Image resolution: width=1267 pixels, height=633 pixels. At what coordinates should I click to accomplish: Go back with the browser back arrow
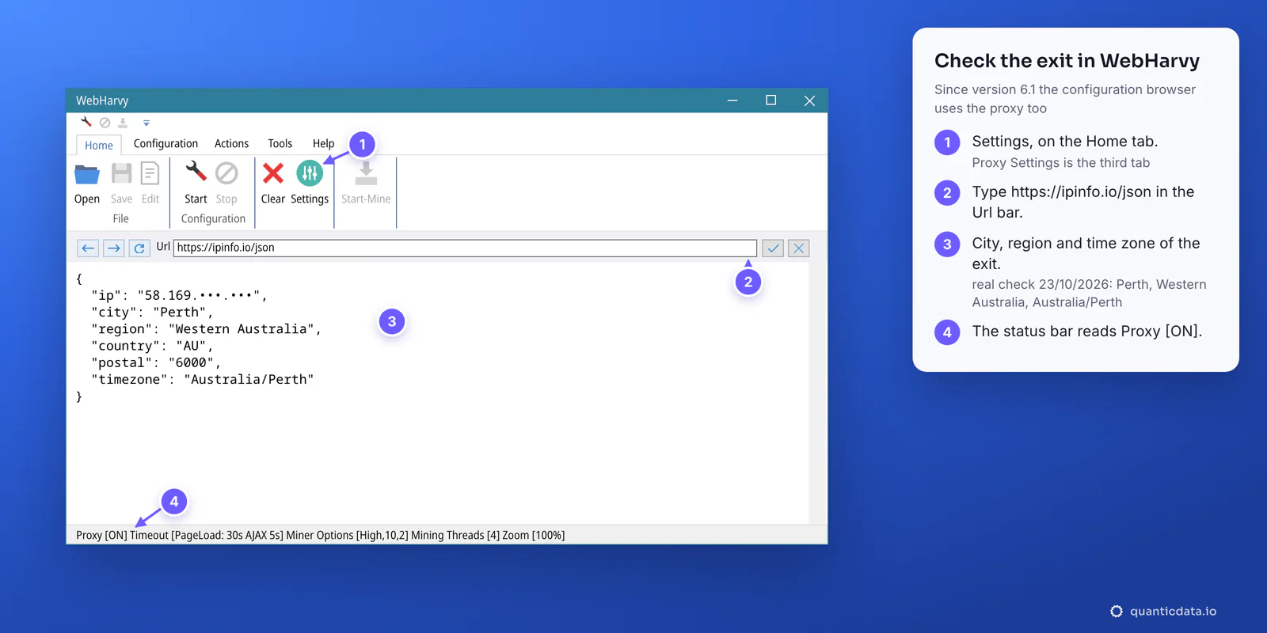(x=88, y=248)
